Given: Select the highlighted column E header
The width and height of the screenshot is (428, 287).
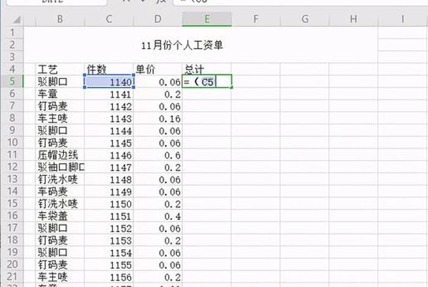Looking at the screenshot, I should click(207, 19).
